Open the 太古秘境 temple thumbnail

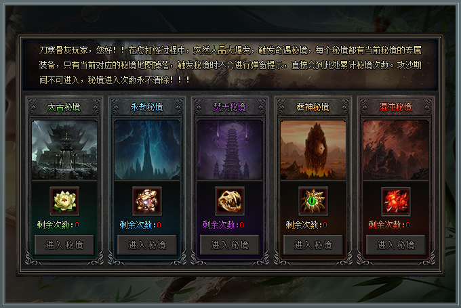pos(64,150)
